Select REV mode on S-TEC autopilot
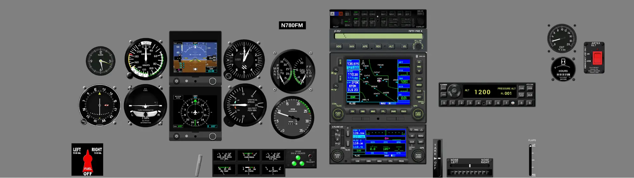Viewport: 634px width, 178px height. 378,46
